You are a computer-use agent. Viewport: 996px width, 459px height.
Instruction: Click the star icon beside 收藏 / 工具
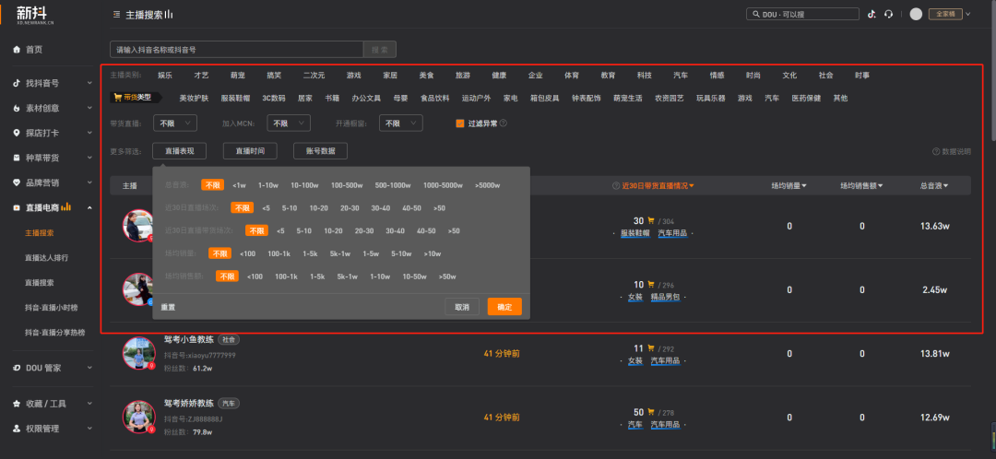pyautogui.click(x=17, y=403)
